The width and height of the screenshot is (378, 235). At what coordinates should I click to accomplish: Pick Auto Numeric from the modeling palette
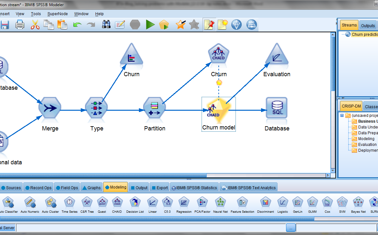pyautogui.click(x=30, y=205)
